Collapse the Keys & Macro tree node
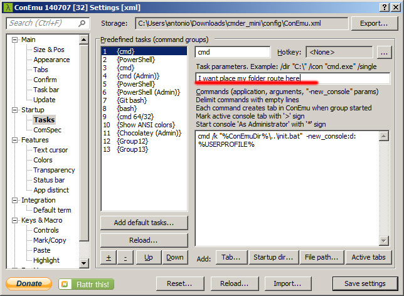Image resolution: width=404 pixels, height=296 pixels. tap(14, 221)
